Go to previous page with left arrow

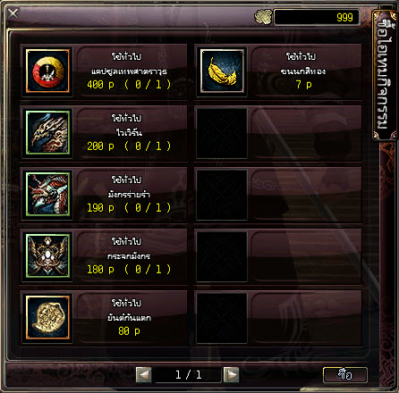point(143,375)
